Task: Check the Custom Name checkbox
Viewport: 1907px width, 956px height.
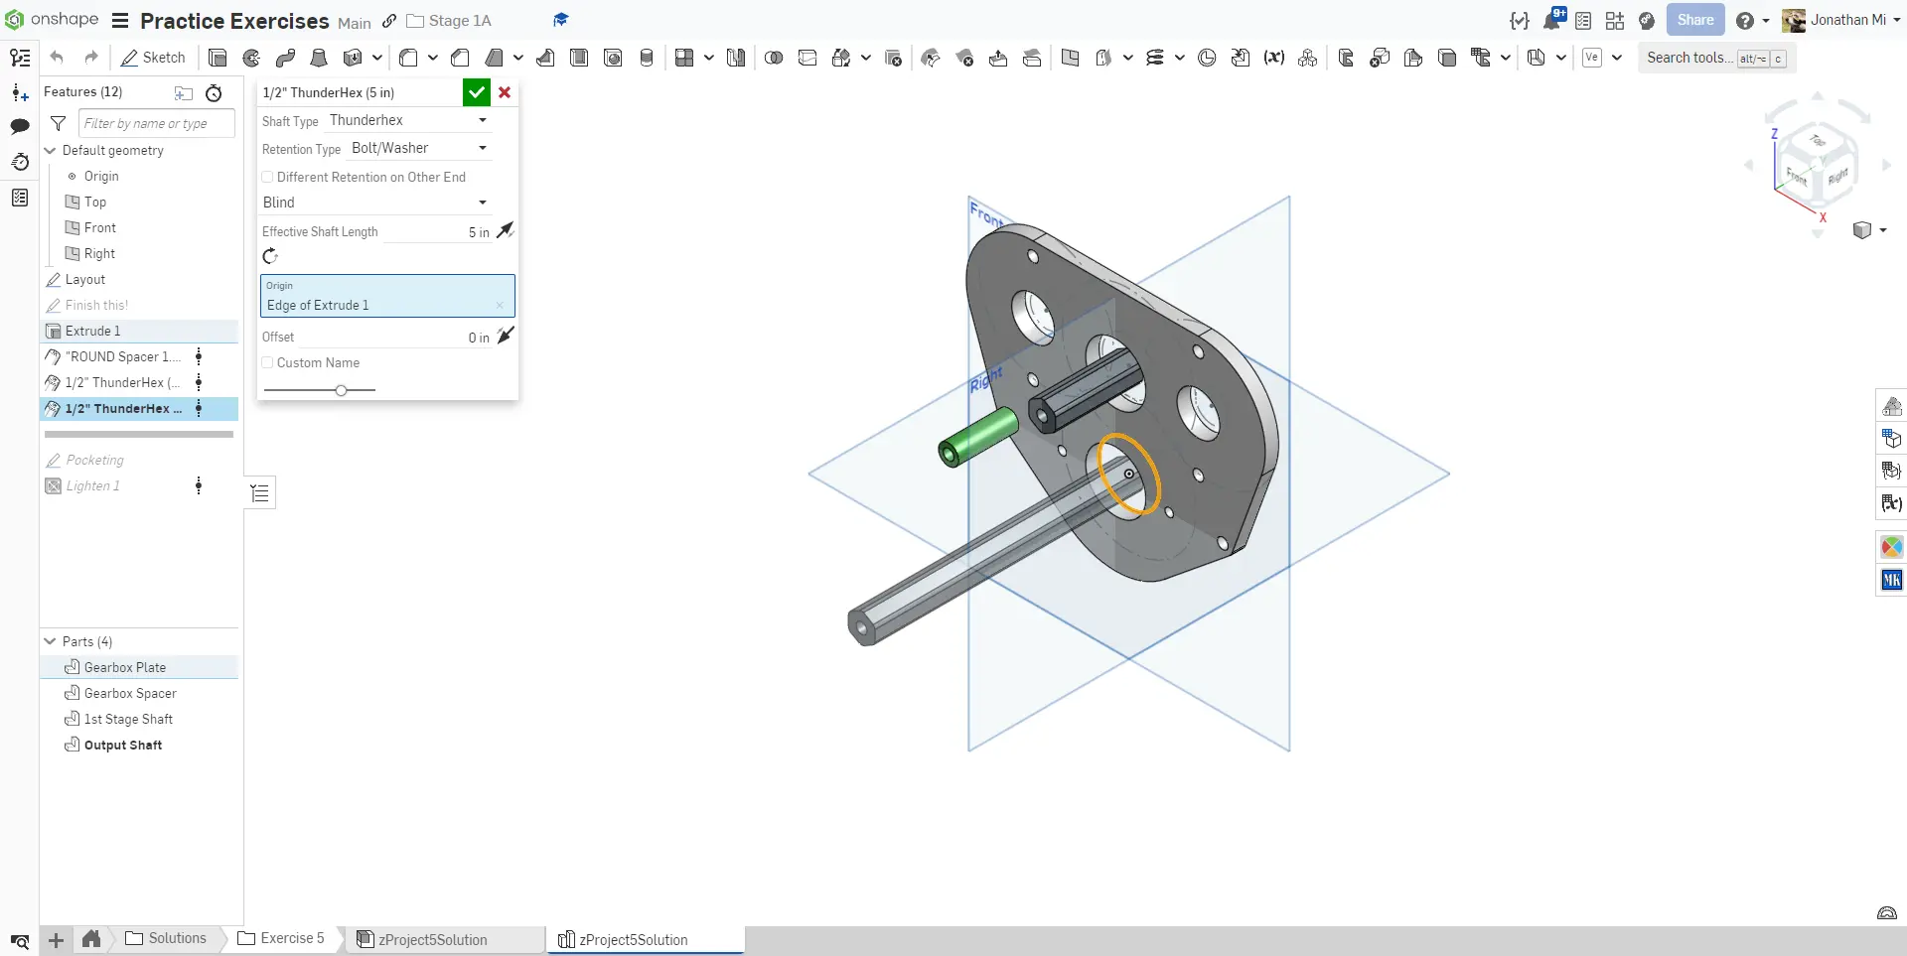Action: (x=267, y=362)
